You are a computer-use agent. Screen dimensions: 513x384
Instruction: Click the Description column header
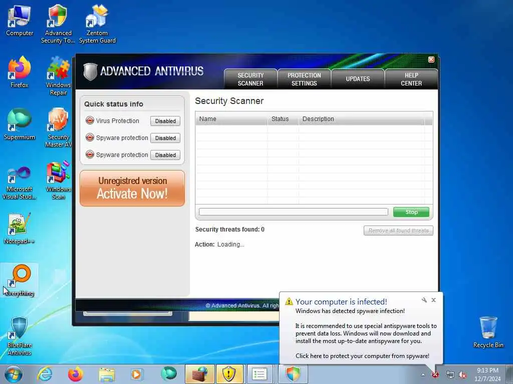[x=362, y=119]
